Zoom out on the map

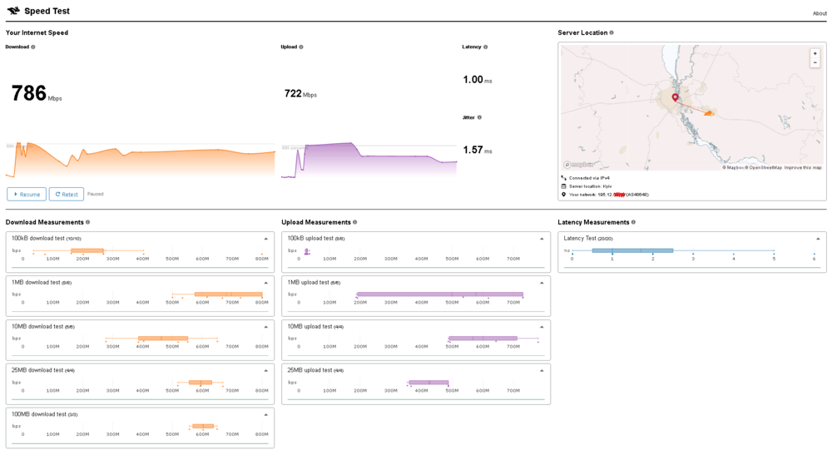(815, 62)
